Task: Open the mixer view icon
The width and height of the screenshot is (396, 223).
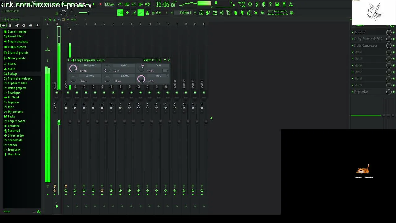Action: click(222, 13)
